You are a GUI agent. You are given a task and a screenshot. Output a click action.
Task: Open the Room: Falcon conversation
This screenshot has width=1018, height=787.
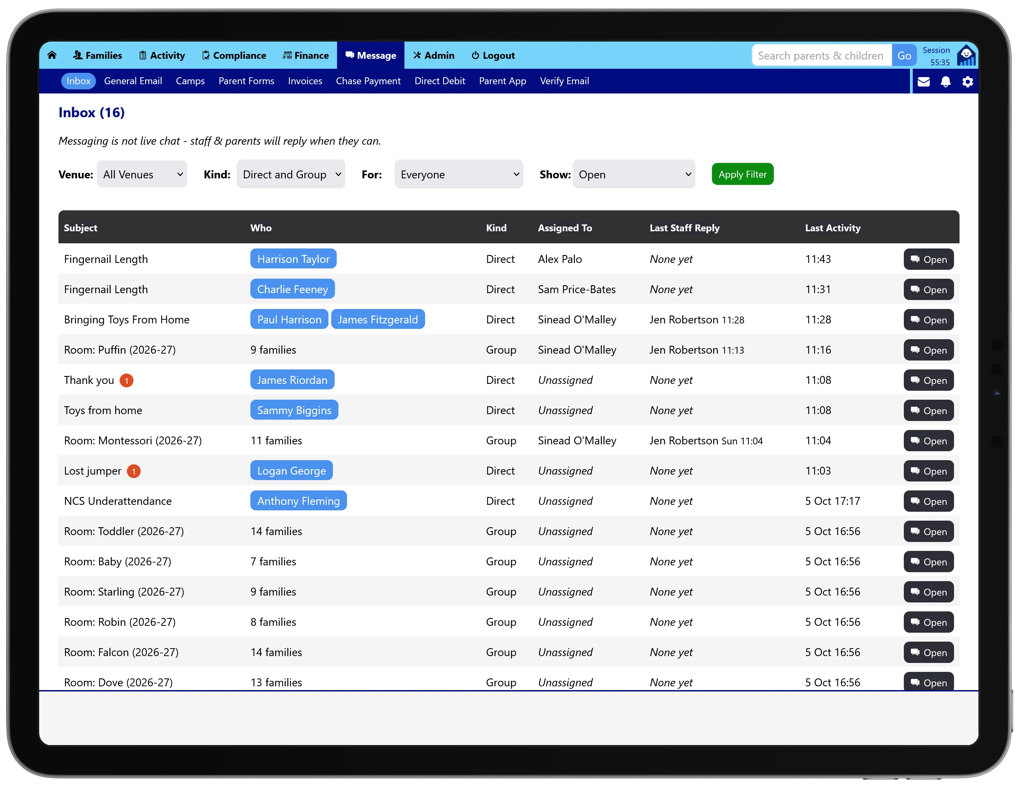929,653
